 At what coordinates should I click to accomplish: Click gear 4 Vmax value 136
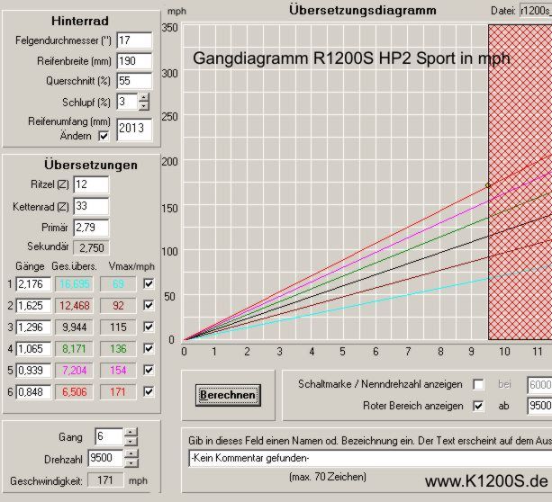tap(118, 349)
